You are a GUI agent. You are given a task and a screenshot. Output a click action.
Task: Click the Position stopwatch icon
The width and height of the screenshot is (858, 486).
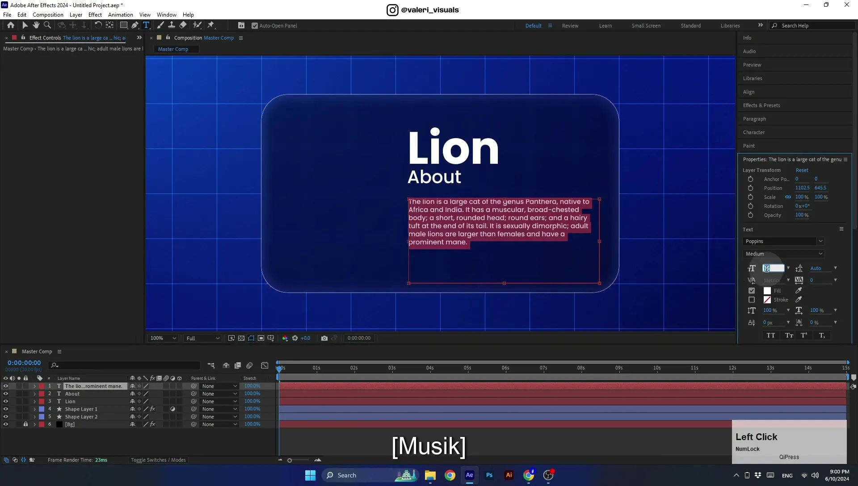tap(750, 188)
